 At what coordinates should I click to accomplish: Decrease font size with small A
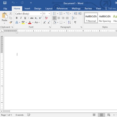pos(49,22)
